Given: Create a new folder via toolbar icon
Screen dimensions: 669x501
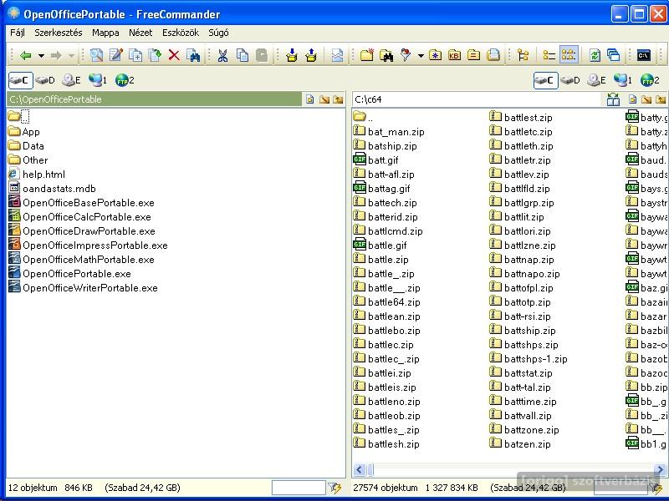Looking at the screenshot, I should pos(367,55).
